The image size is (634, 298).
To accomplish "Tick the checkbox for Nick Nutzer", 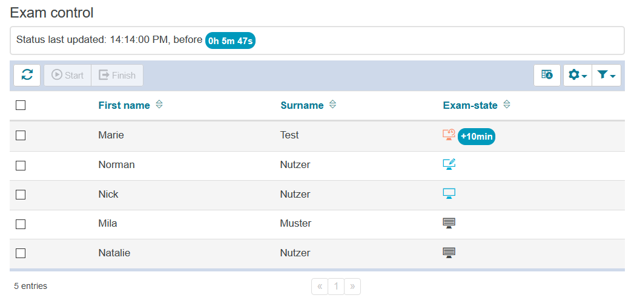I will 21,195.
